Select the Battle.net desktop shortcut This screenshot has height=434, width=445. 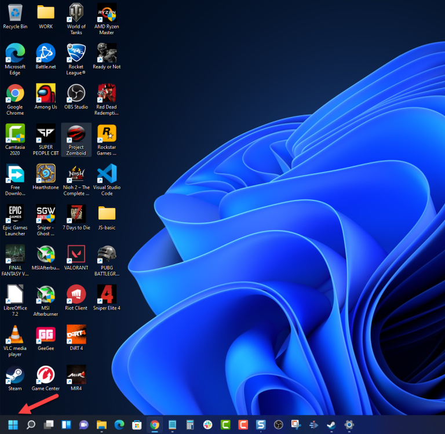tap(46, 57)
